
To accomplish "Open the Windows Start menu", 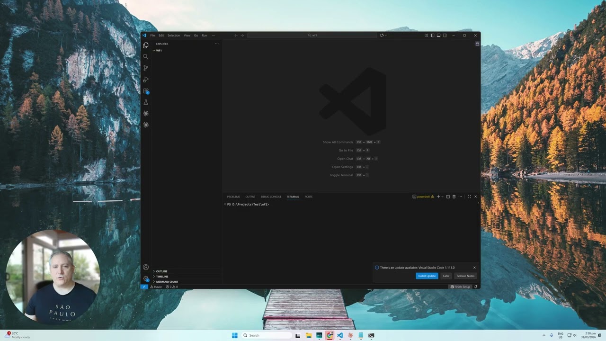I will tap(234, 335).
